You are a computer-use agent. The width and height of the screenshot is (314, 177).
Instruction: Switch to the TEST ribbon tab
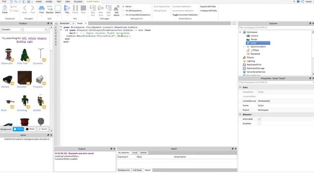click(x=59, y=1)
